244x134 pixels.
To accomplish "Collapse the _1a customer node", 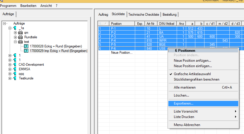I will coord(10,28).
